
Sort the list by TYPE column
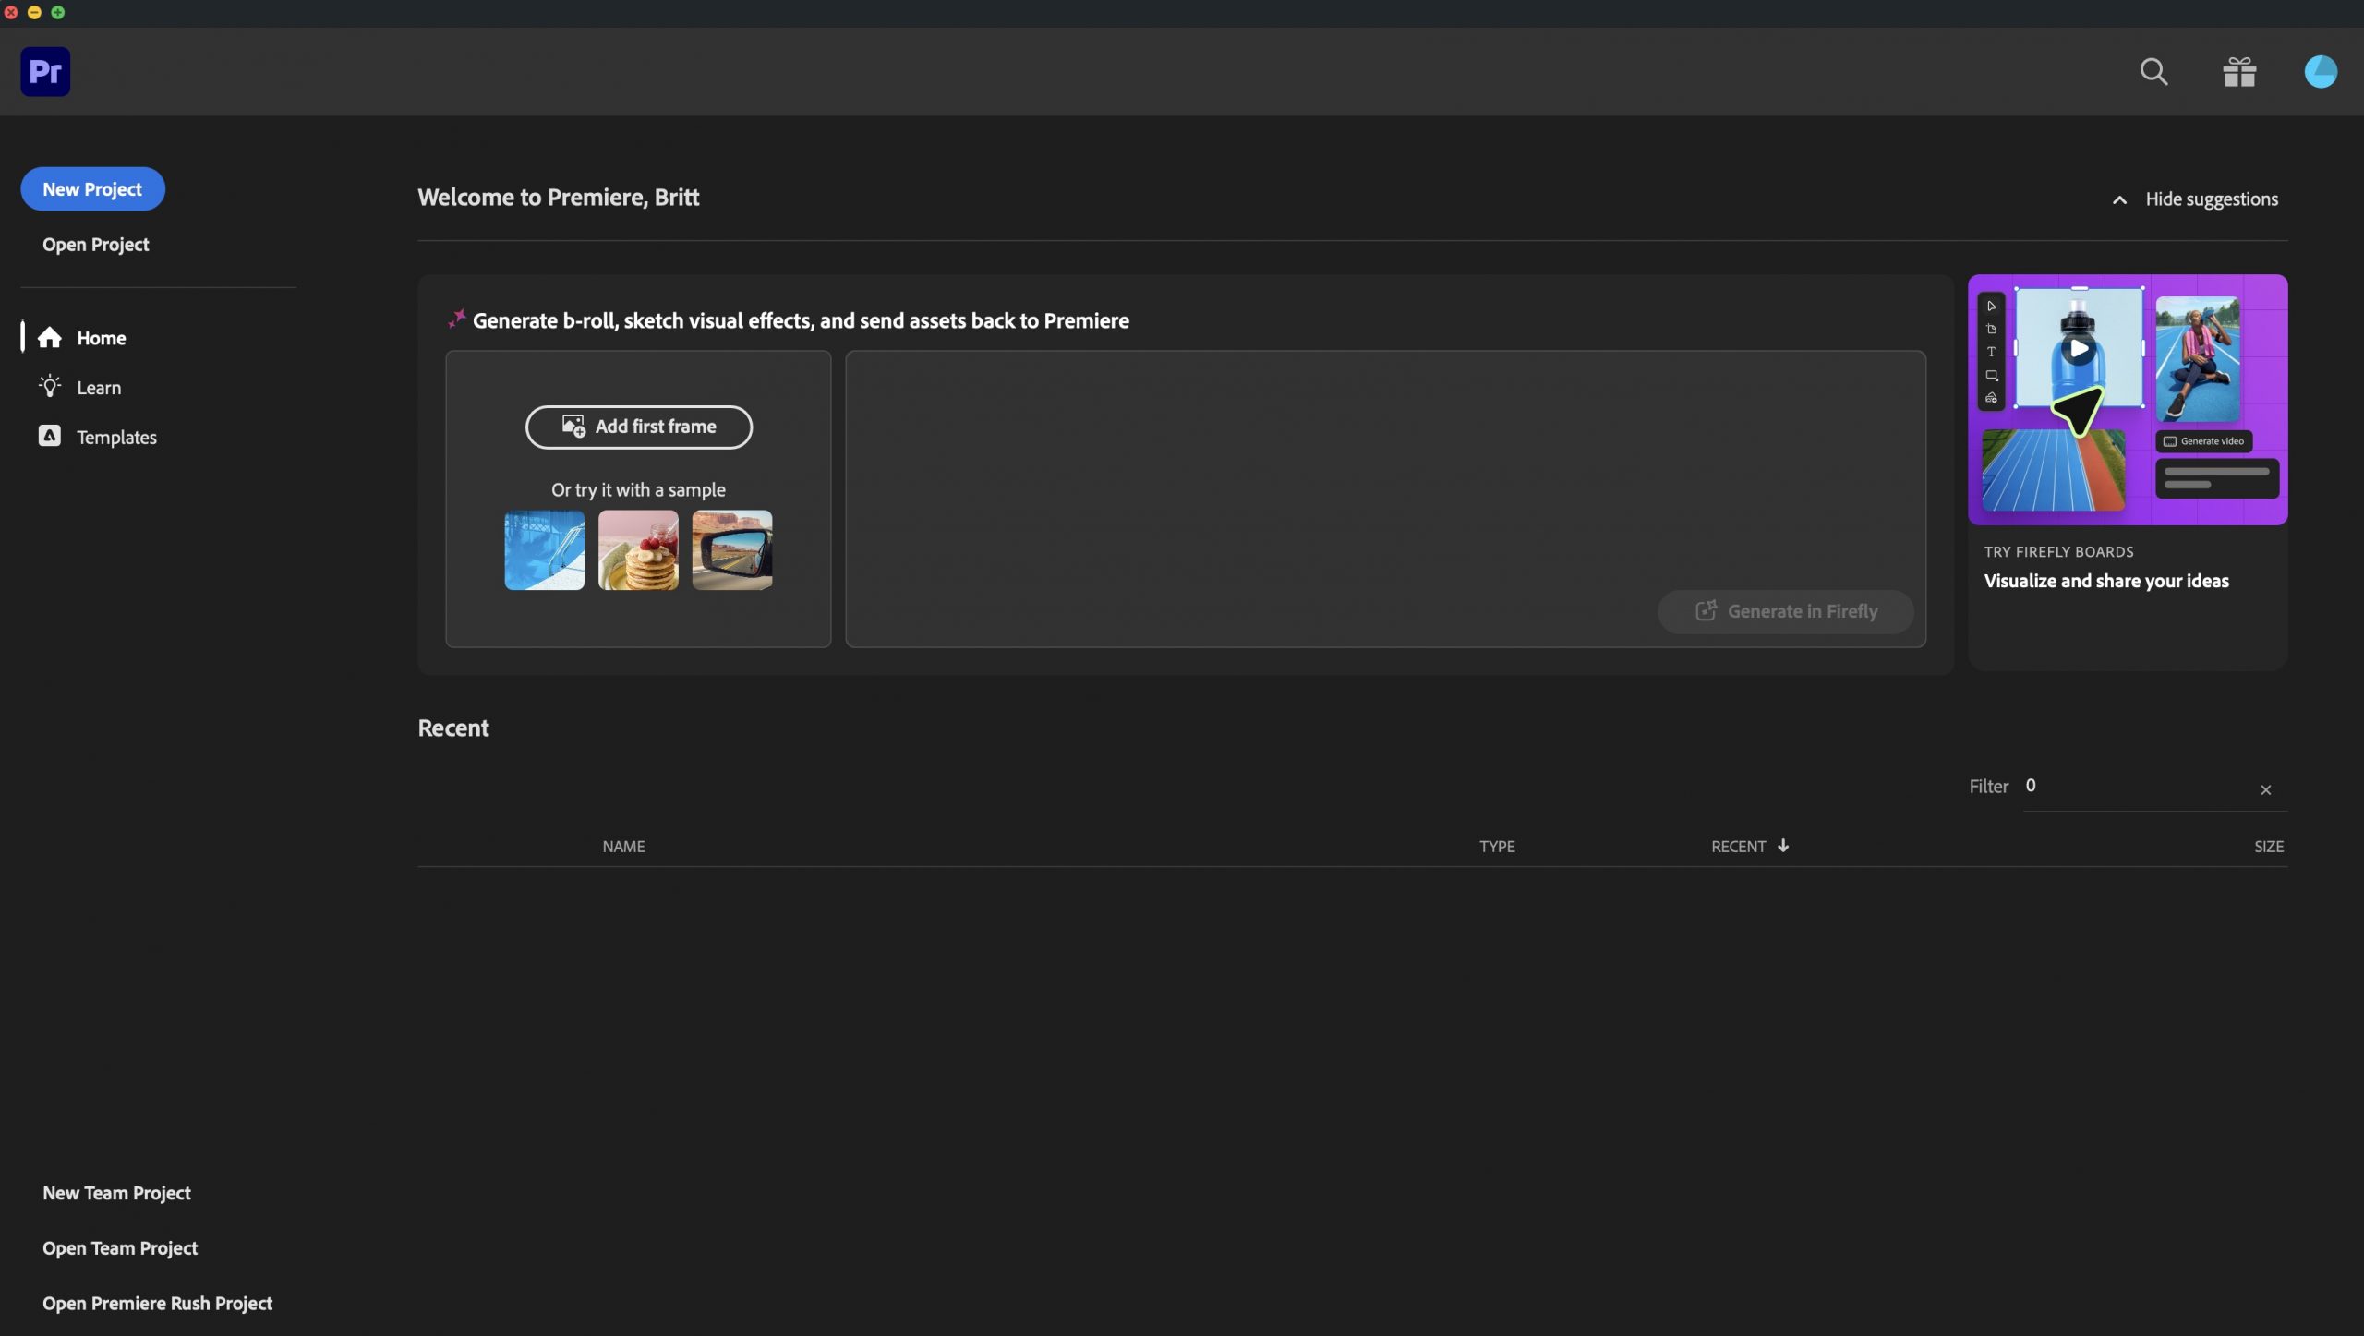(x=1497, y=847)
